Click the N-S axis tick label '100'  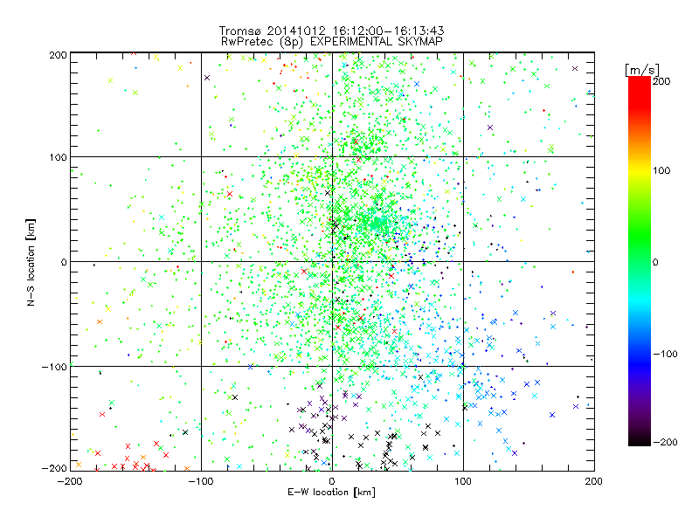coord(58,157)
